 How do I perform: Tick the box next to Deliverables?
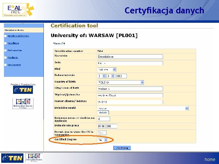point(5,50)
